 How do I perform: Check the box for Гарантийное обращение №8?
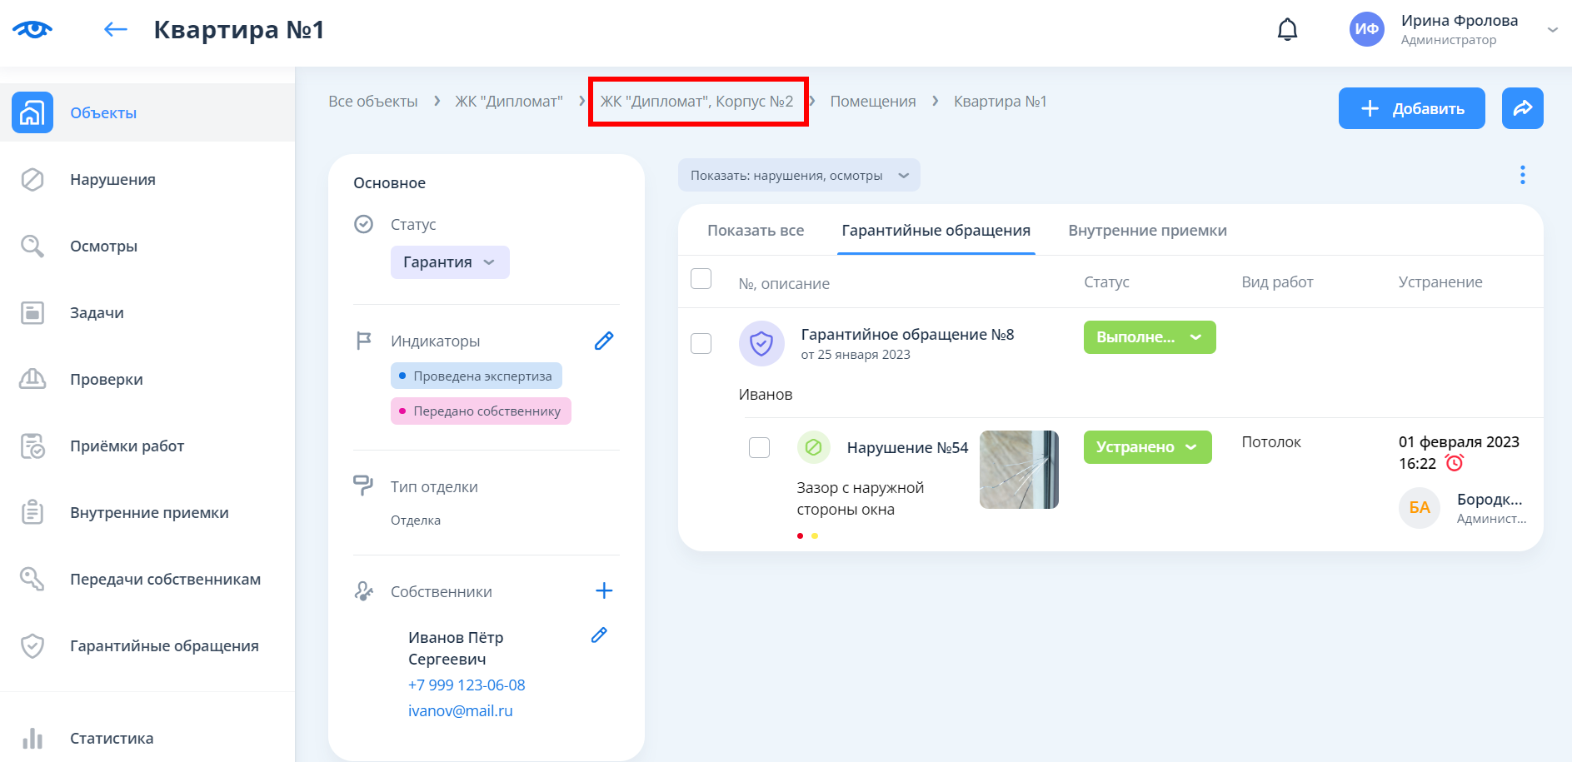click(x=701, y=343)
